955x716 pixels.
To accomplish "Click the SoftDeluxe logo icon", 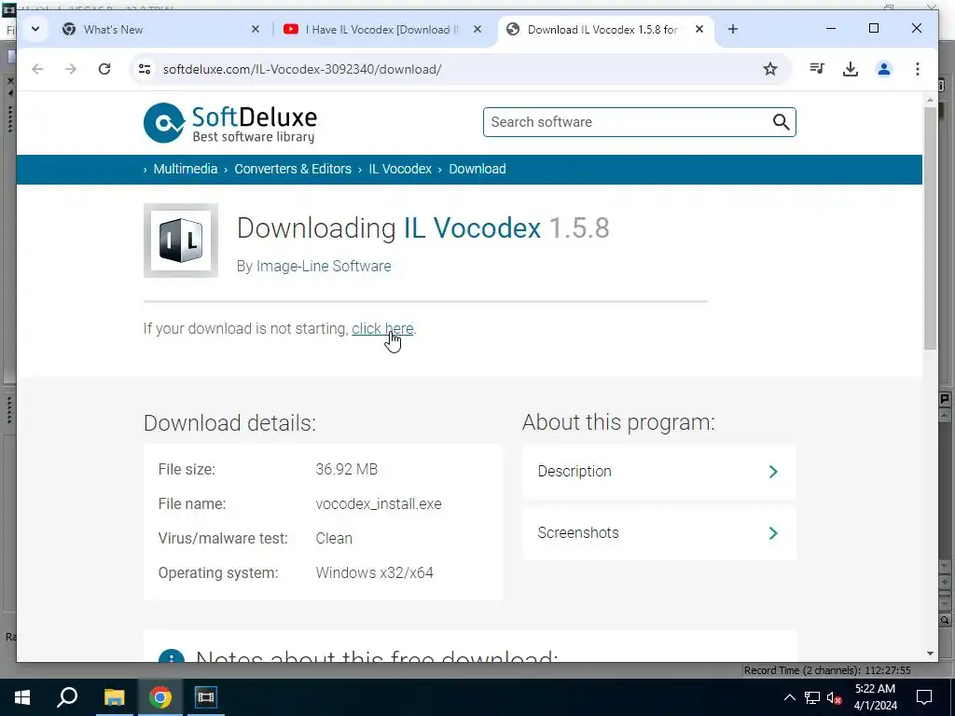I will coord(164,123).
